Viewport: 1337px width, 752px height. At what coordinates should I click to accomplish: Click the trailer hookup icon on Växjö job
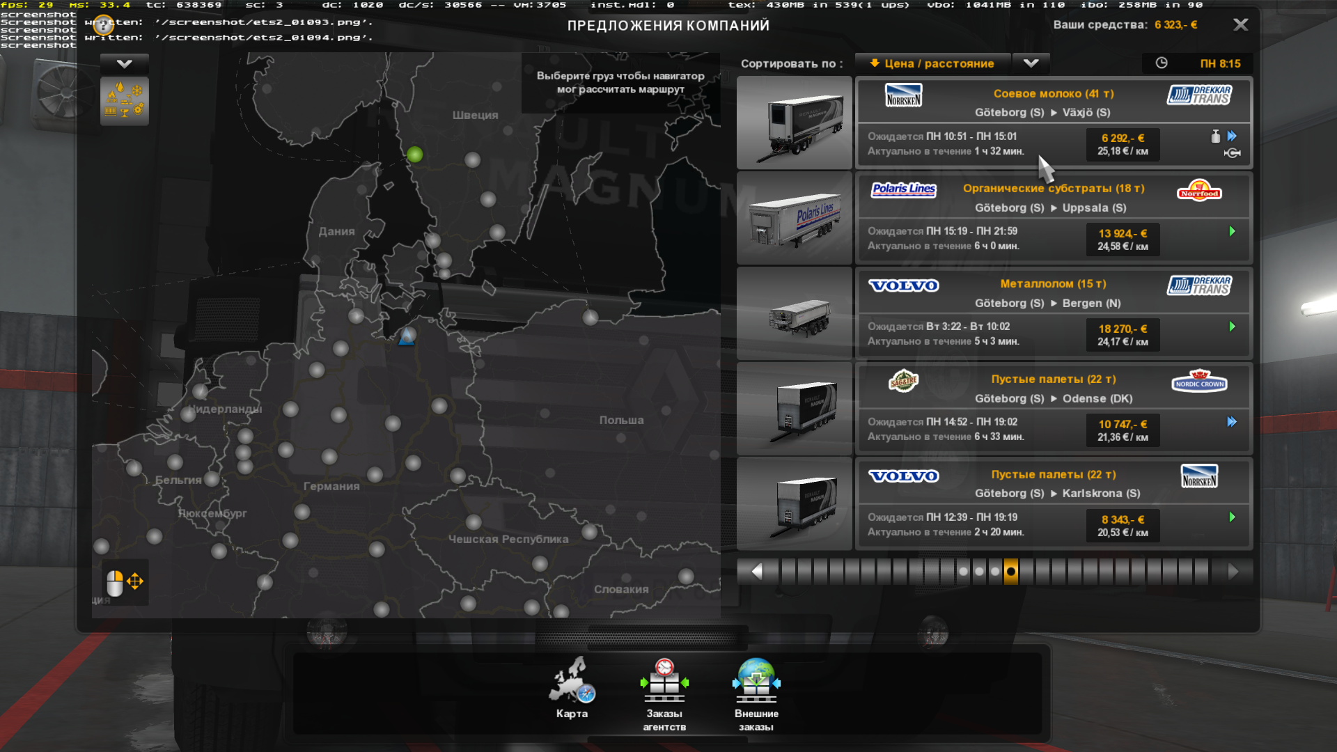[x=1232, y=153]
